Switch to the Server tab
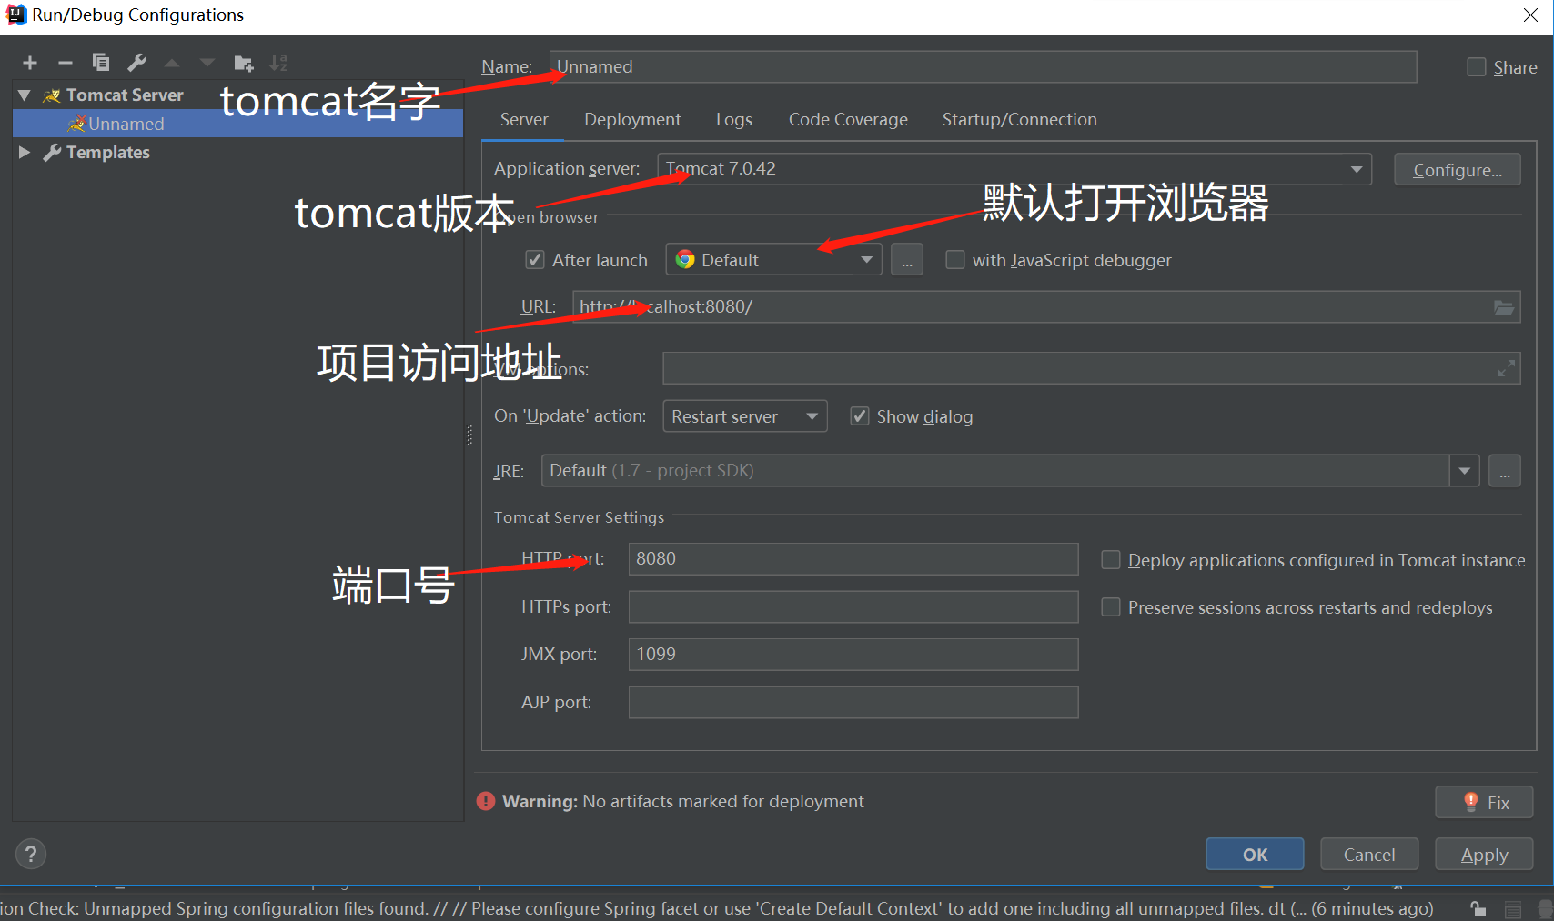Viewport: 1554px width, 921px height. pos(524,119)
